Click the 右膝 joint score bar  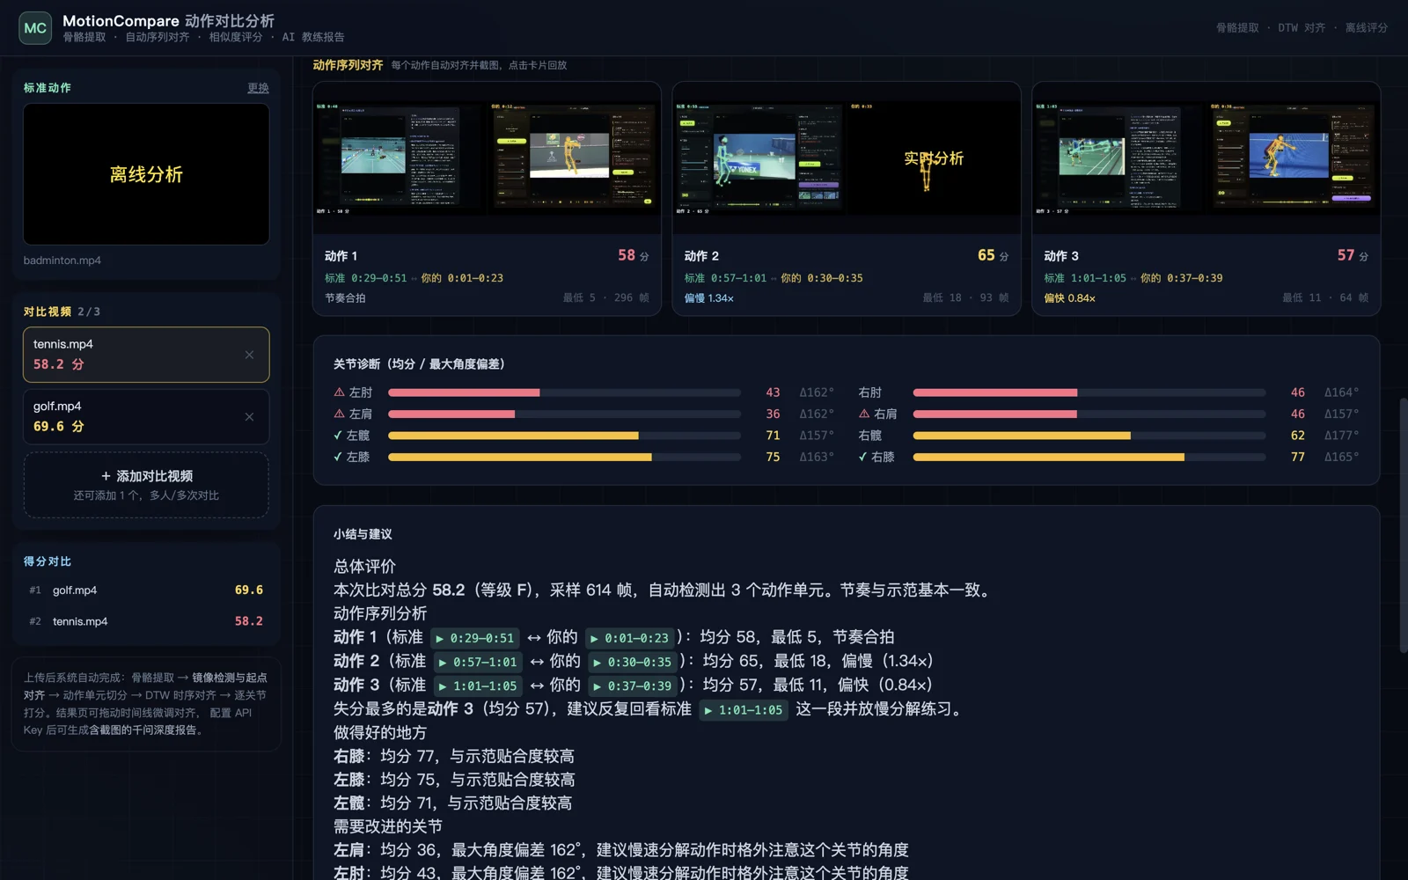point(1089,457)
